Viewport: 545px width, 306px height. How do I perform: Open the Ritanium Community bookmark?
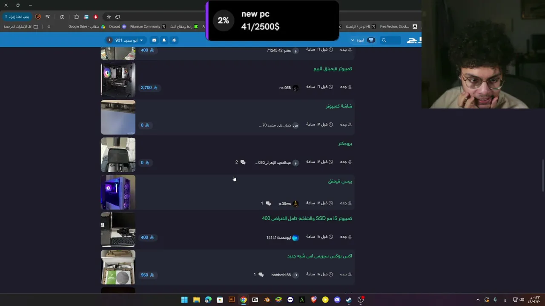click(x=148, y=26)
